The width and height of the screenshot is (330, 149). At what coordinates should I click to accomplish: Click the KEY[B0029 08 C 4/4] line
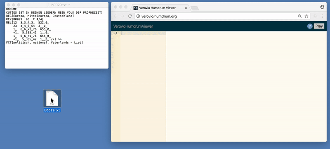tap(25, 19)
